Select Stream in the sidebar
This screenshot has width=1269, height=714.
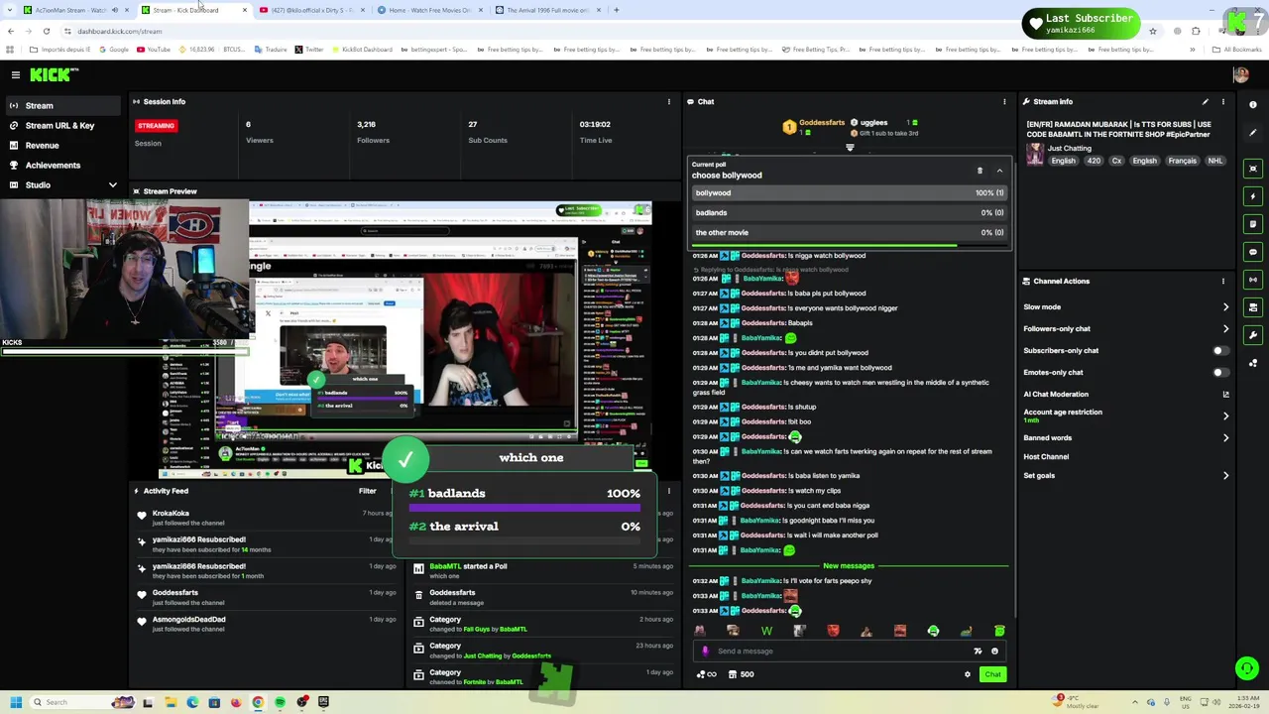pyautogui.click(x=61, y=105)
